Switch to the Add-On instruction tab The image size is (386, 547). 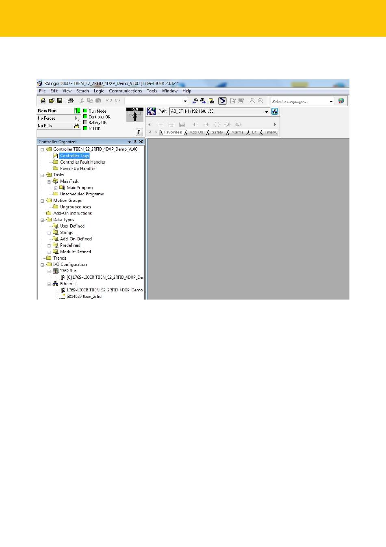tap(196, 132)
